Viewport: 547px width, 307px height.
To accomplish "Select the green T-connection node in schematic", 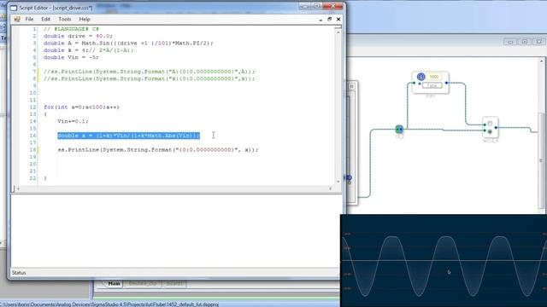I will [x=399, y=129].
